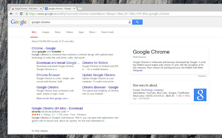Click the blue magnifier search button
The image size is (222, 138).
point(137,22)
